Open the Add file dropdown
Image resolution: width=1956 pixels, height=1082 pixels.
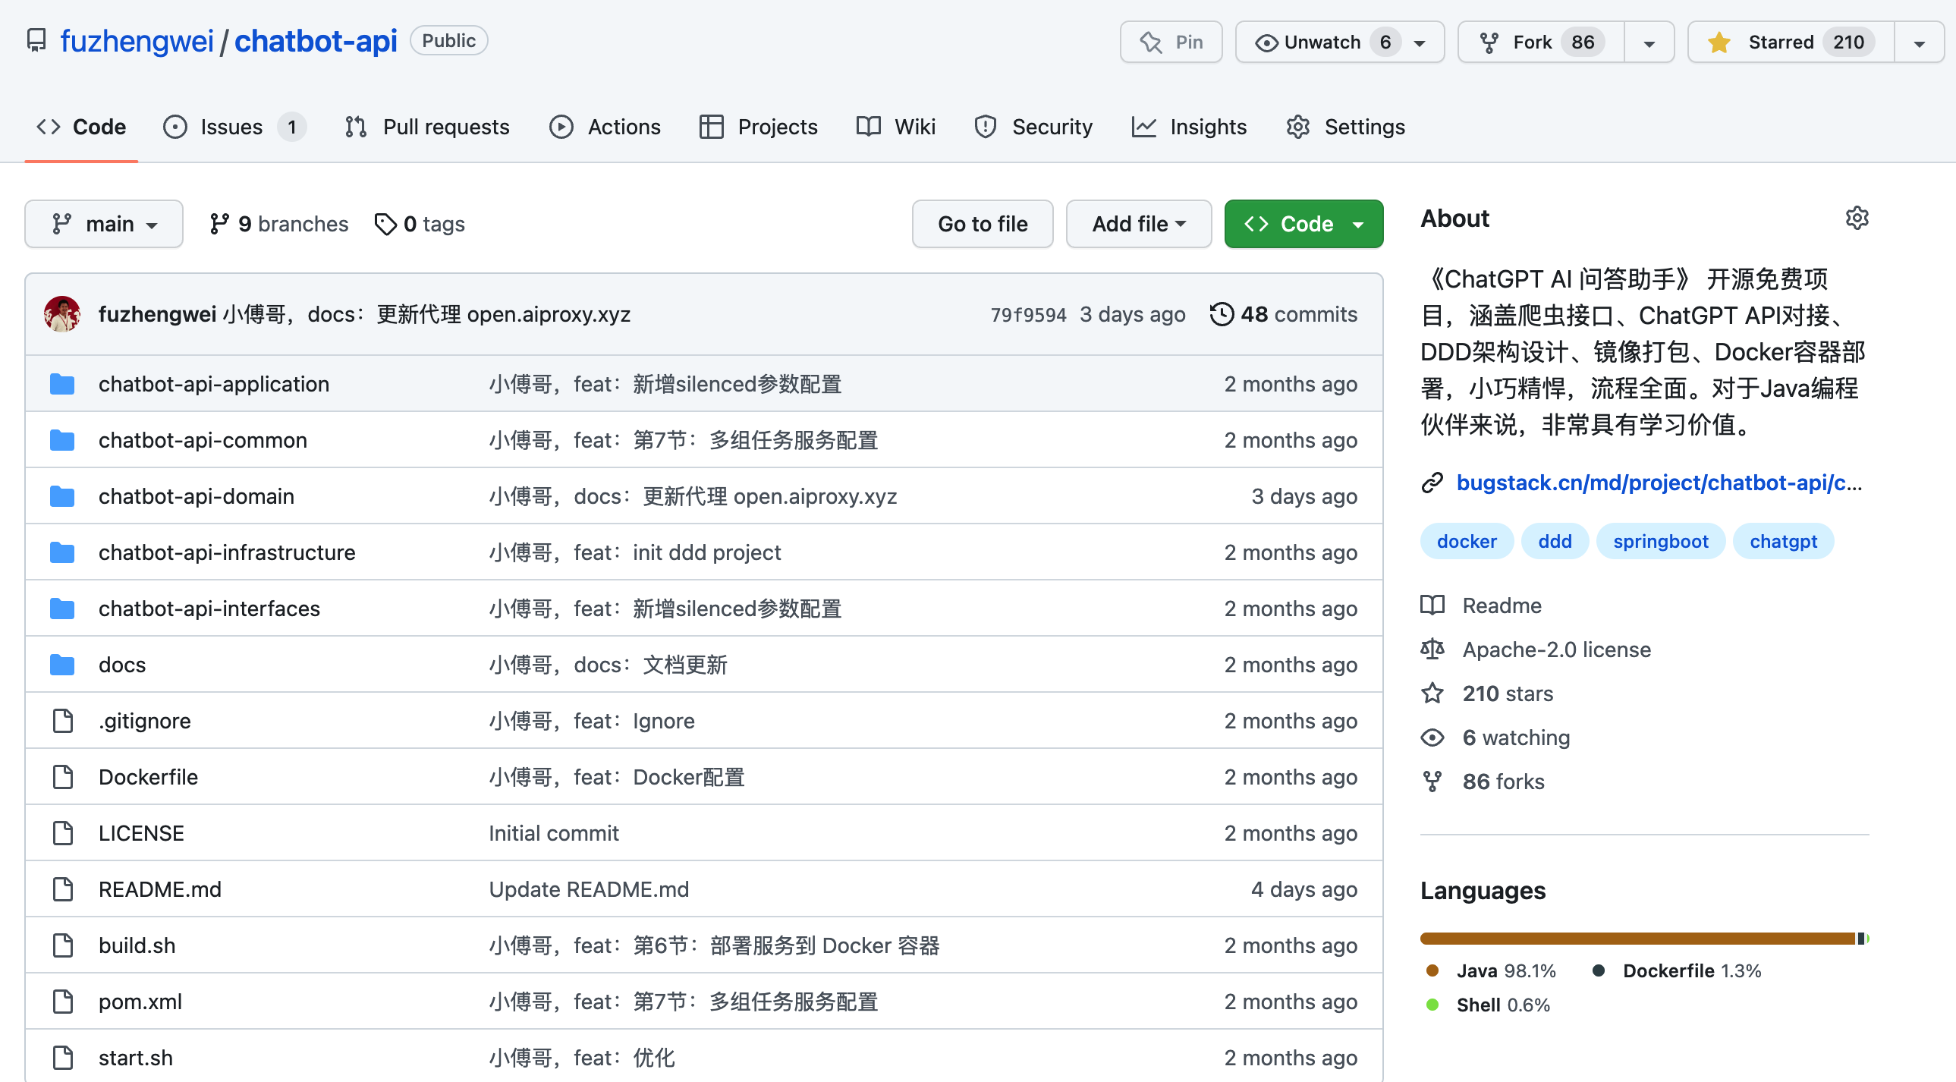pos(1138,225)
